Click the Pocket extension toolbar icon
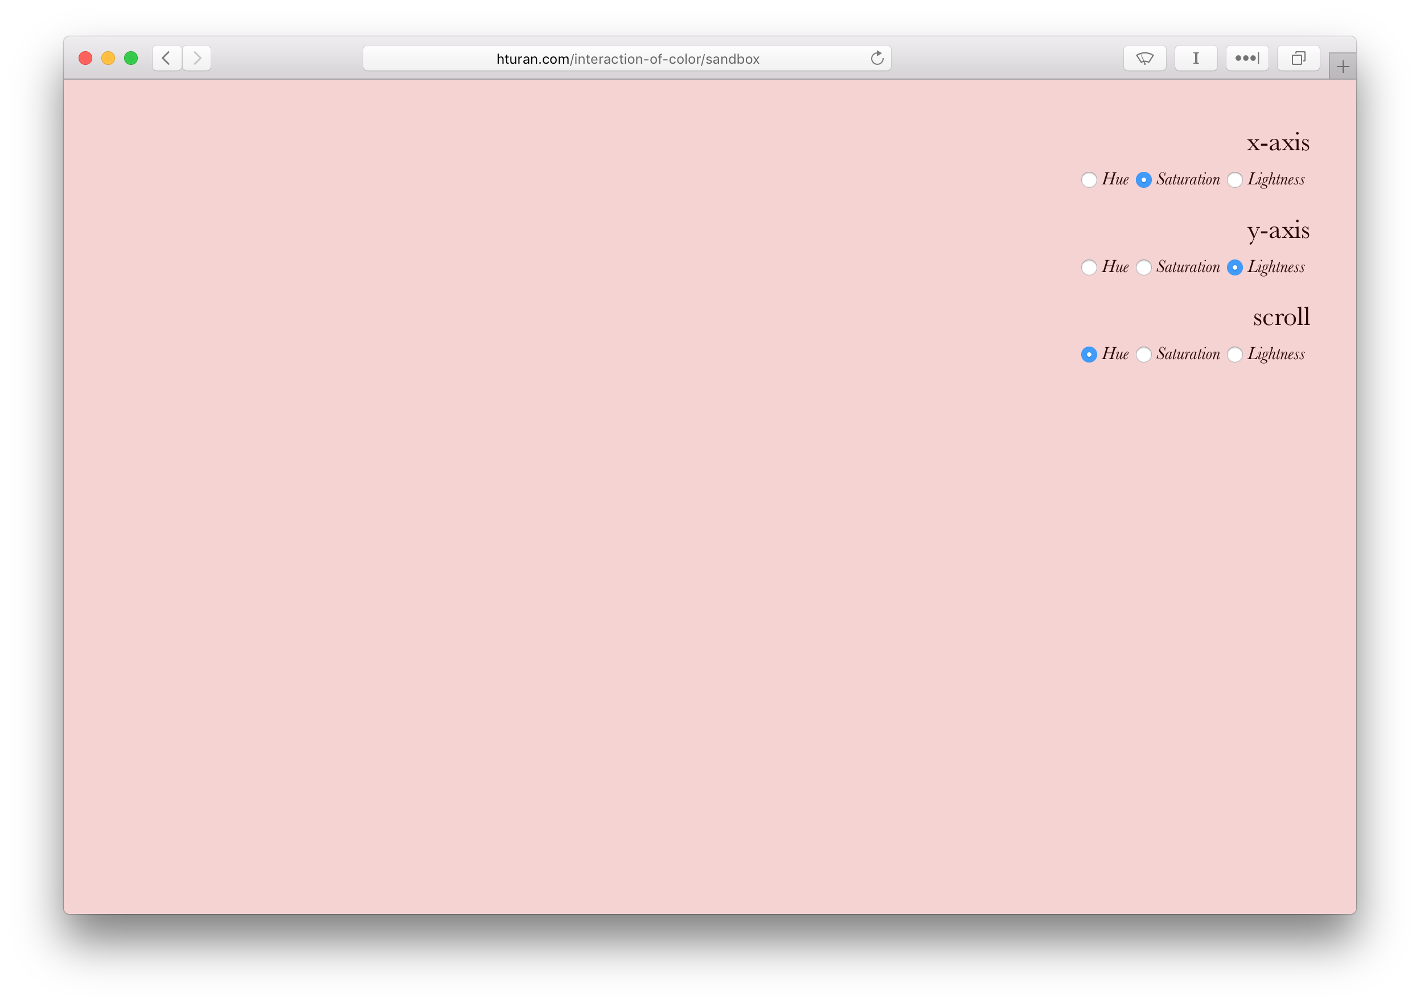Viewport: 1420px width, 1005px height. (1144, 58)
